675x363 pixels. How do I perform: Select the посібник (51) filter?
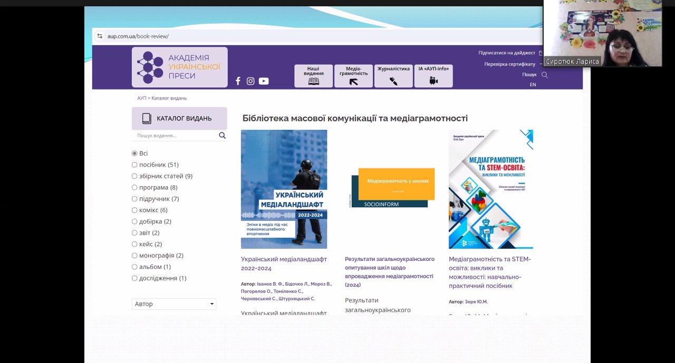134,165
